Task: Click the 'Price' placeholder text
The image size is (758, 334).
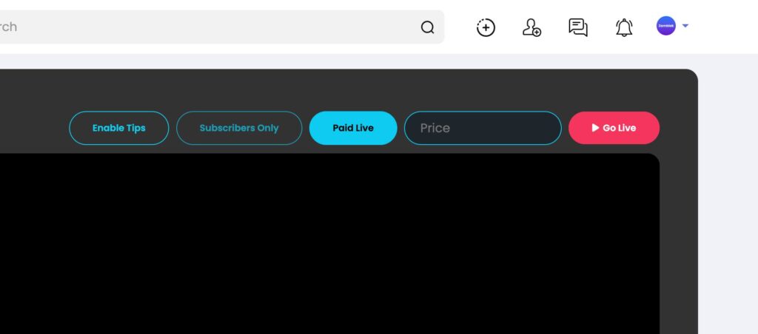Action: click(435, 128)
